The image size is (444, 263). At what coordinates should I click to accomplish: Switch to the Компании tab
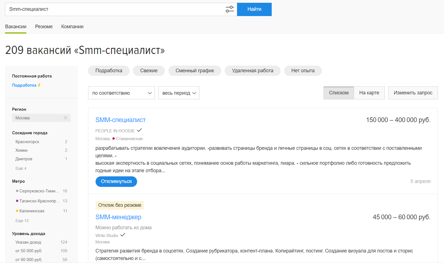click(72, 27)
